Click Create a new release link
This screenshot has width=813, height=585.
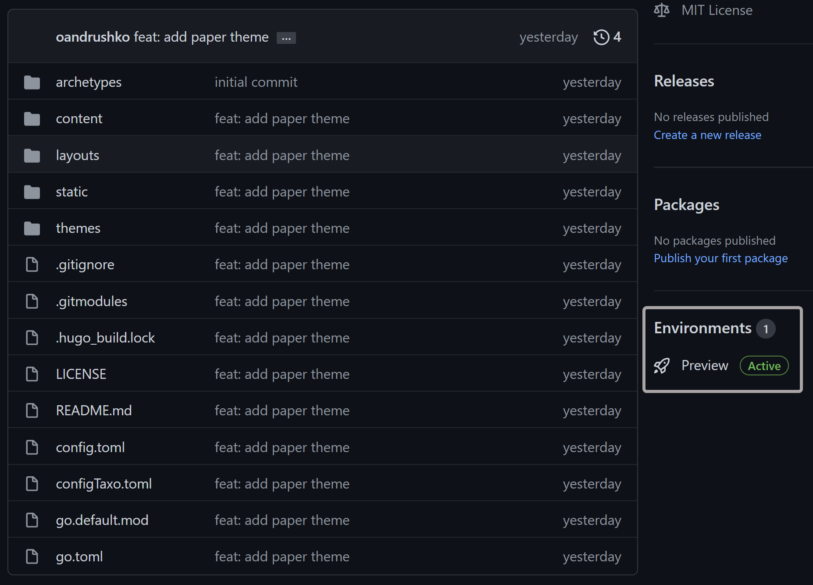pyautogui.click(x=707, y=135)
